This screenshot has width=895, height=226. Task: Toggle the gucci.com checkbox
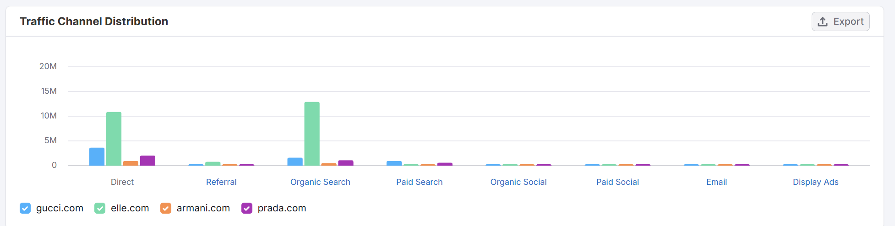pos(25,208)
